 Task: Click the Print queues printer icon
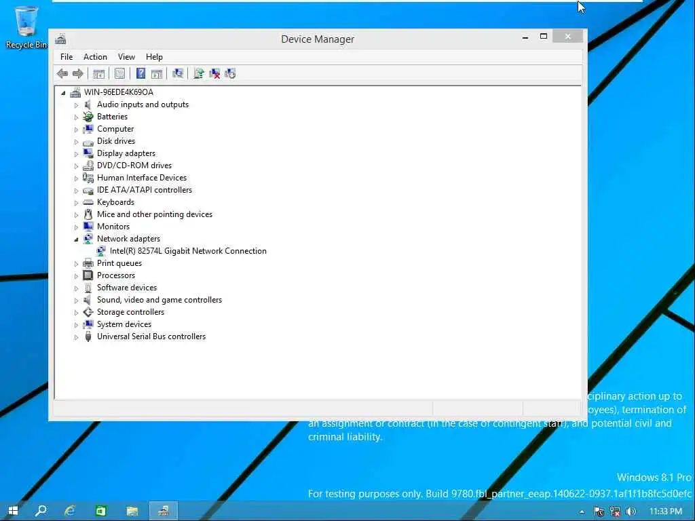tap(88, 263)
